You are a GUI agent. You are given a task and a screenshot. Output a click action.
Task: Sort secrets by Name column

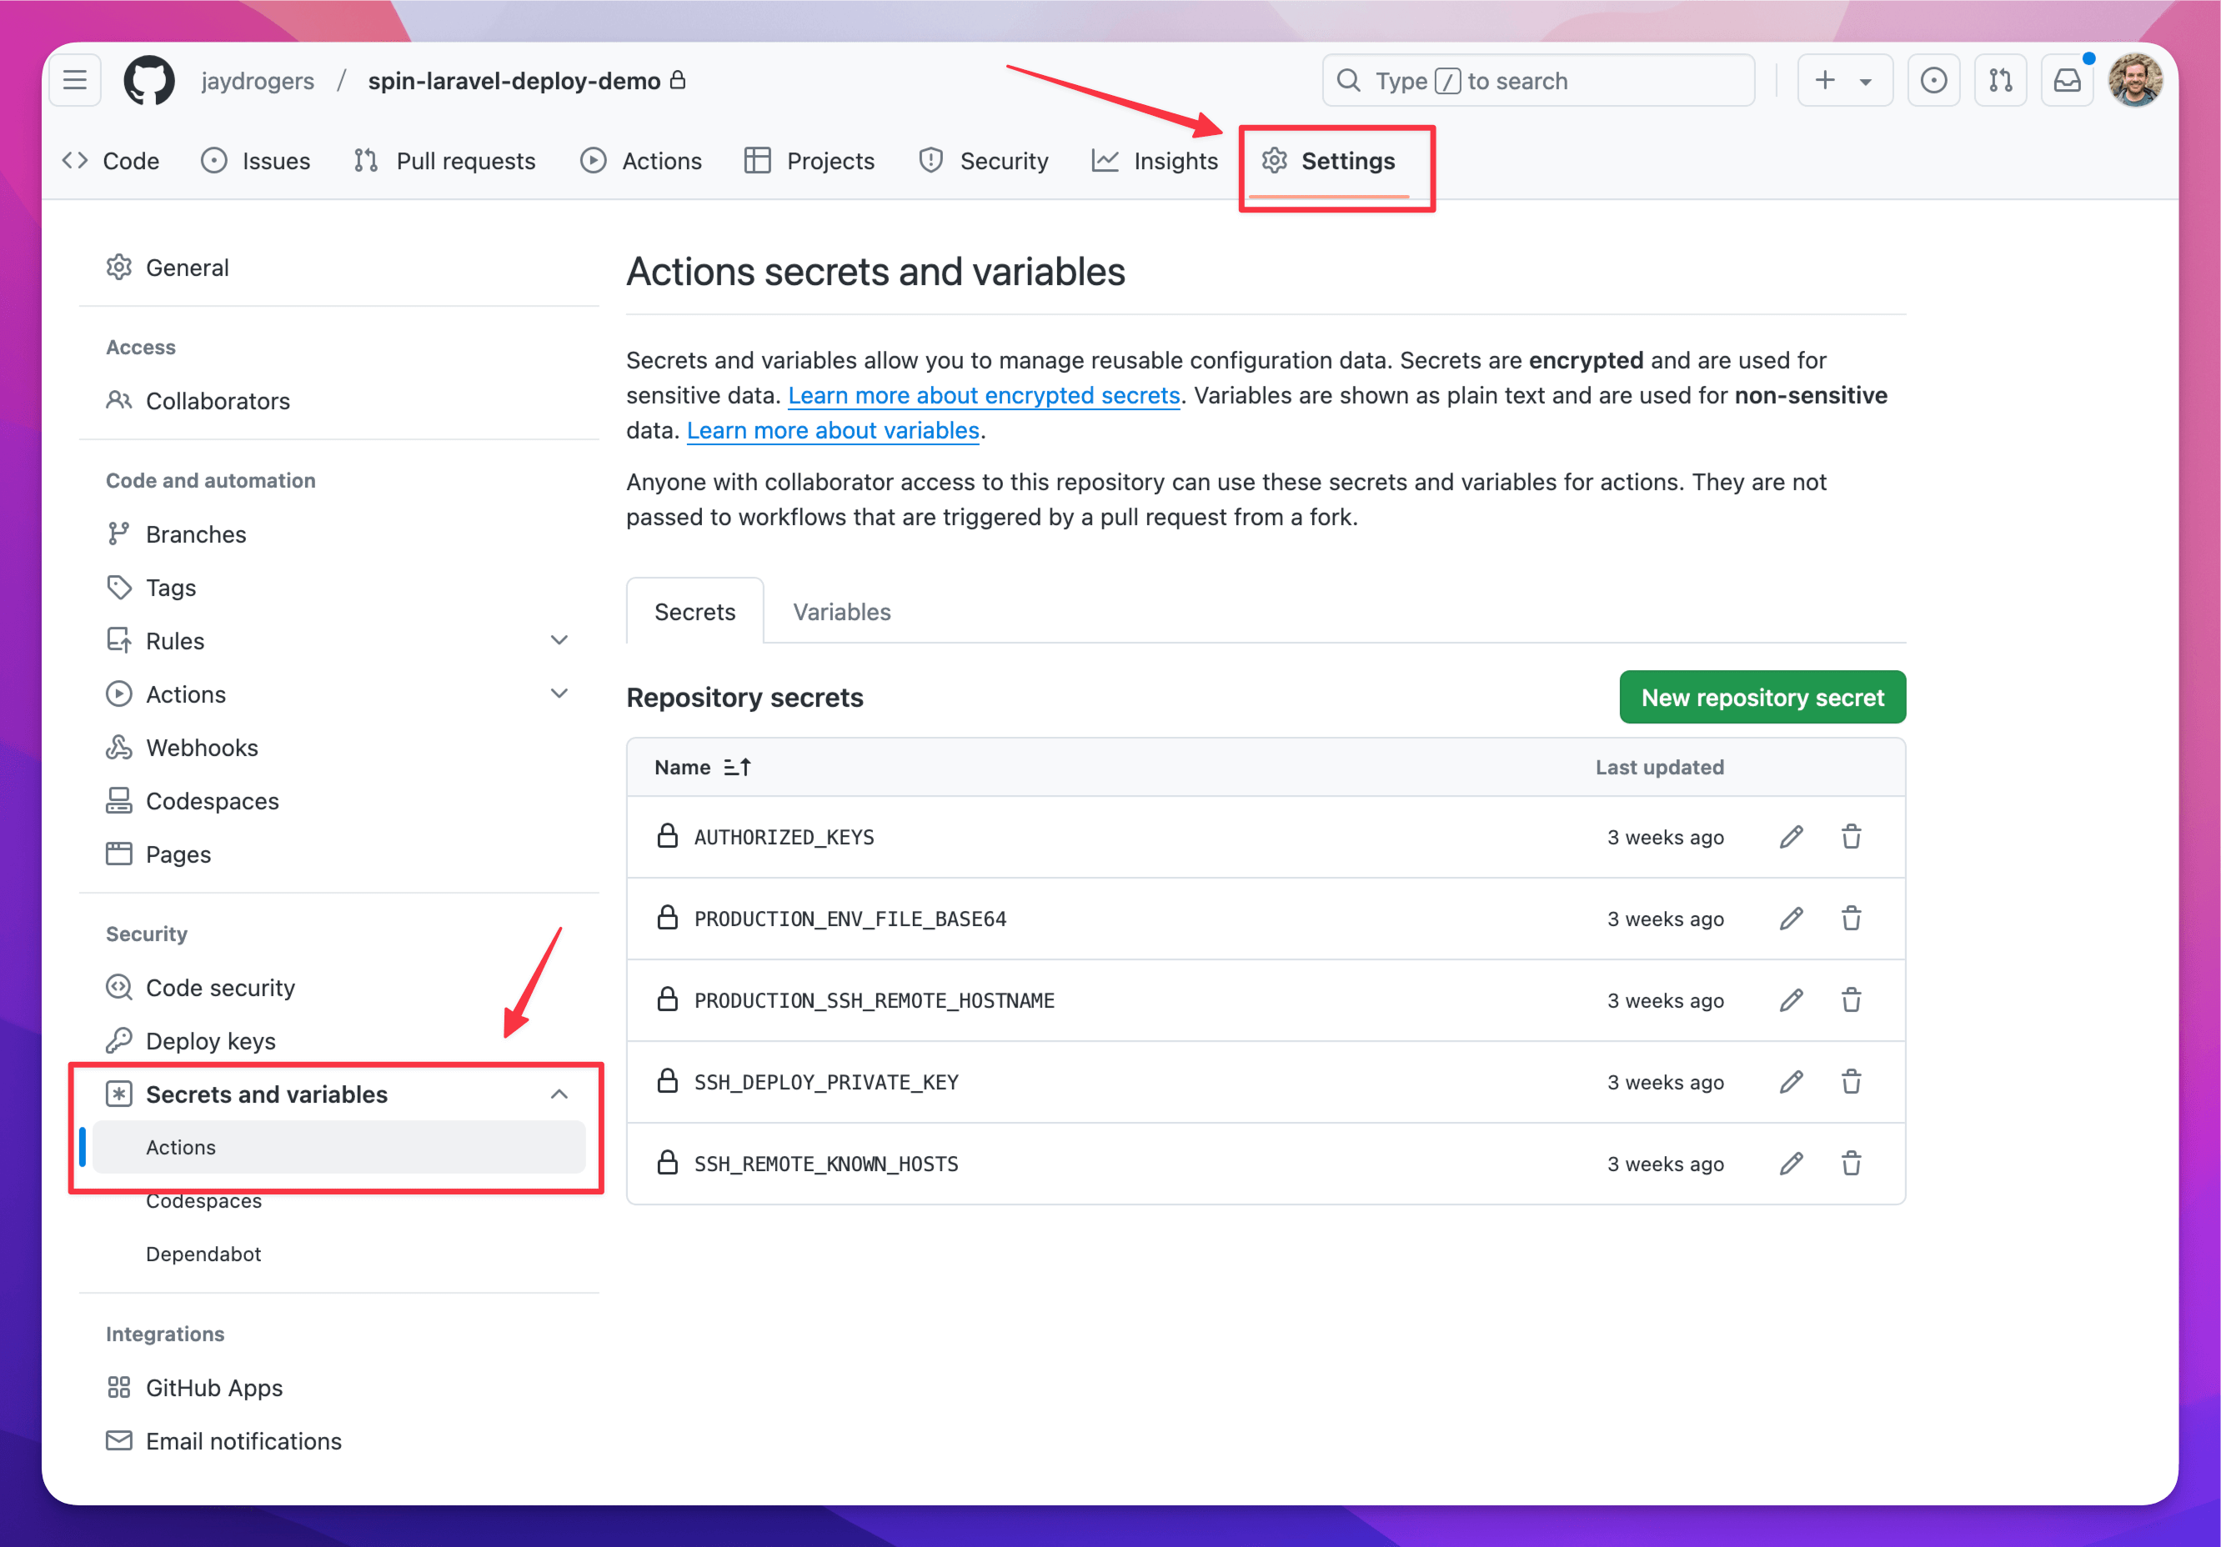pos(702,768)
